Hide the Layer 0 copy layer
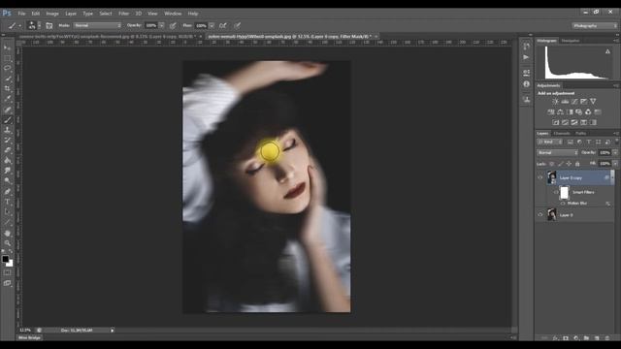Image resolution: width=621 pixels, height=349 pixels. 540,177
